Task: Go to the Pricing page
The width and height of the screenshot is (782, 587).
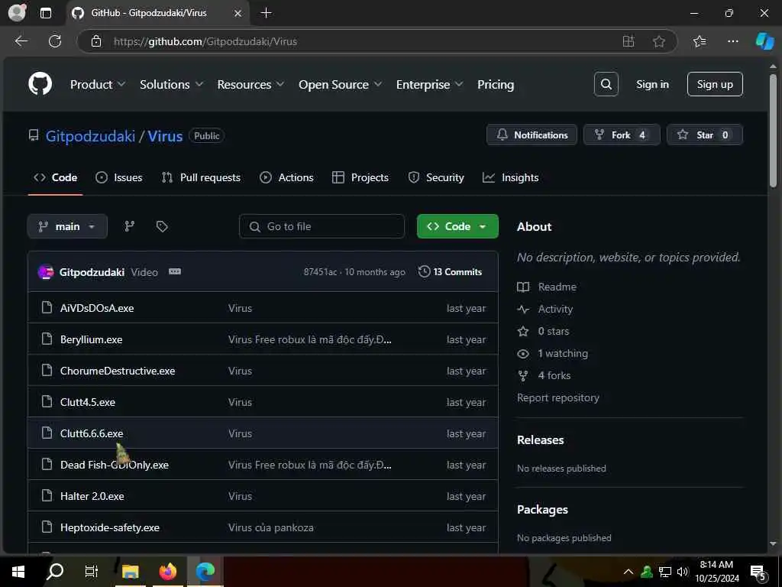Action: (495, 84)
